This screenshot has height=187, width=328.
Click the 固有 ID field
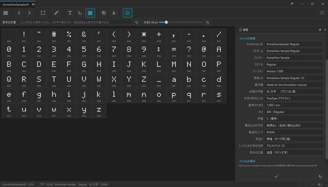[x=294, y=78]
